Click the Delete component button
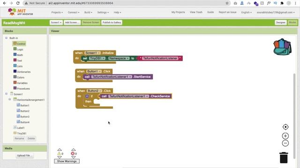Screen dimensions: 300x168 (x=31, y=139)
